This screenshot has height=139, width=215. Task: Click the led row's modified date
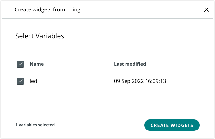[140, 81]
